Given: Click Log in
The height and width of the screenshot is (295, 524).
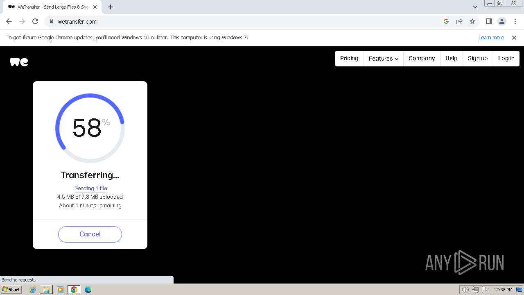Looking at the screenshot, I should click(x=506, y=58).
